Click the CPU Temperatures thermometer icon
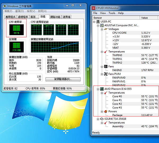159x143 pixels. (106, 93)
